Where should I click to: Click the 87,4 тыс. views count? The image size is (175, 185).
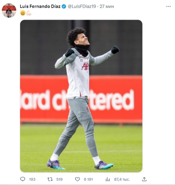(x=122, y=179)
